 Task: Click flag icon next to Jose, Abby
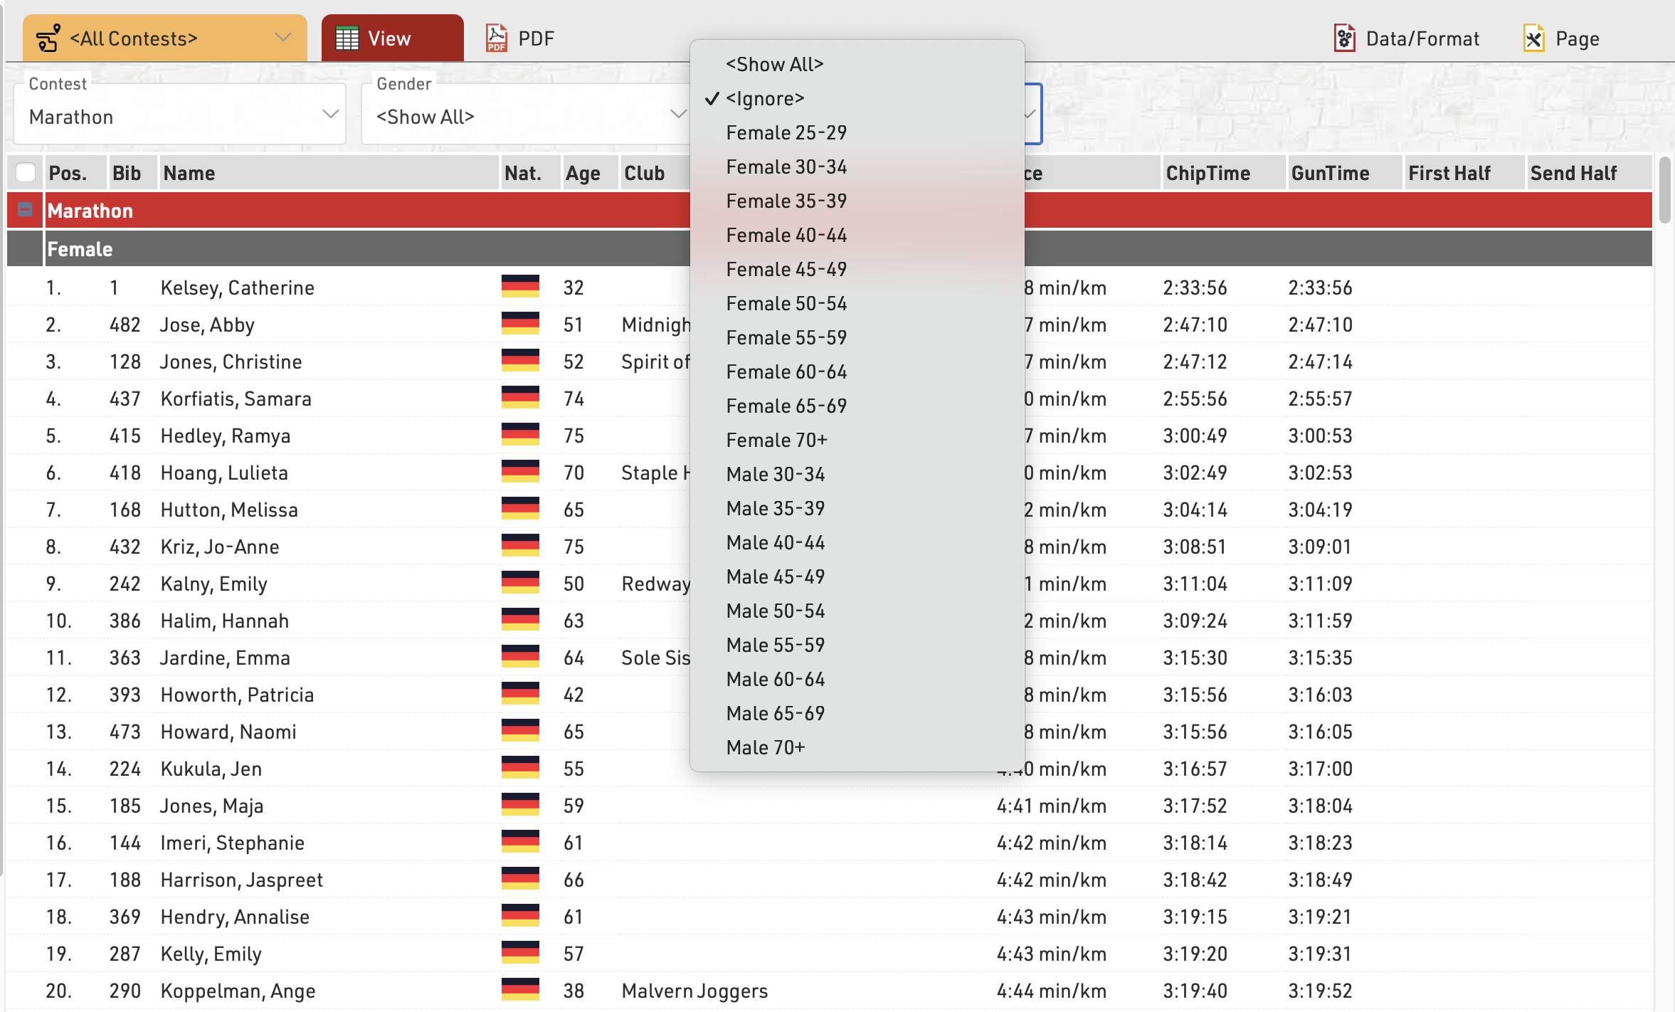520,324
